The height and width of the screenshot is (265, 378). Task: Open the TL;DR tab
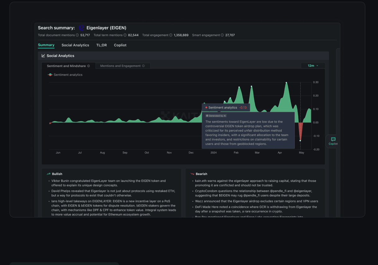[101, 45]
